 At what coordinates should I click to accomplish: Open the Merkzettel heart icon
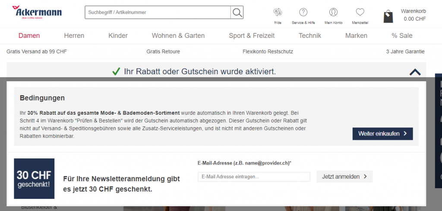click(360, 13)
